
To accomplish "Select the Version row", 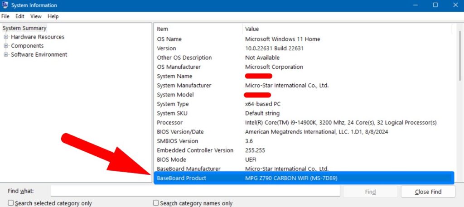I will tap(304, 48).
